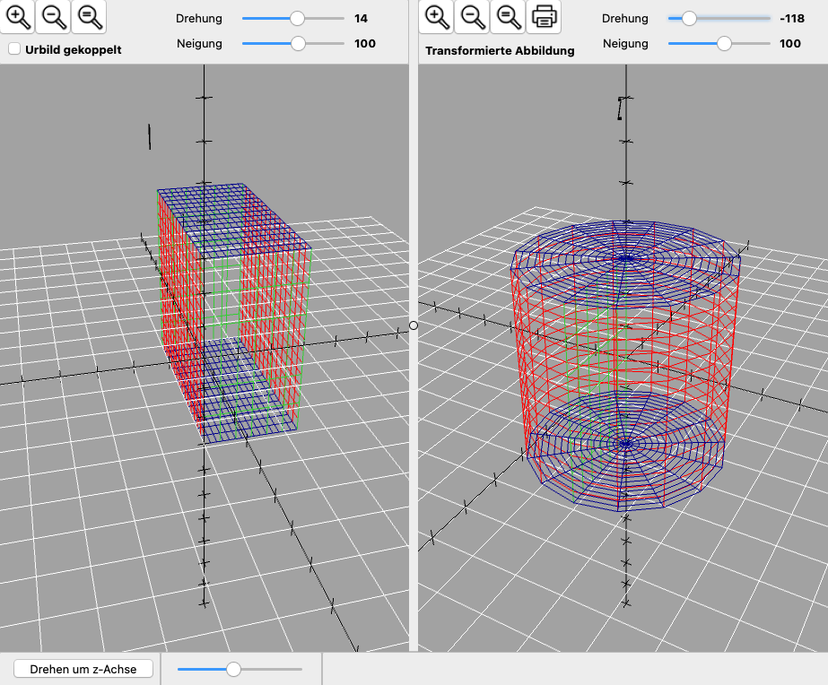Click the right pane Neigung slider thumb
This screenshot has width=828, height=685.
724,43
